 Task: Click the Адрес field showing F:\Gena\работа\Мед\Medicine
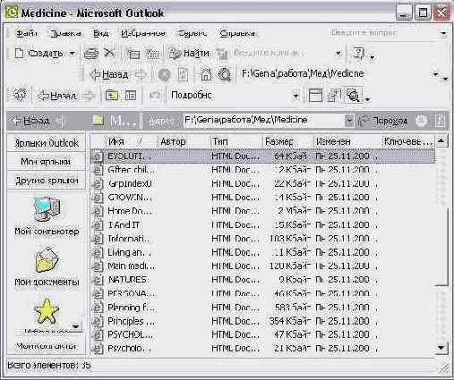264,121
